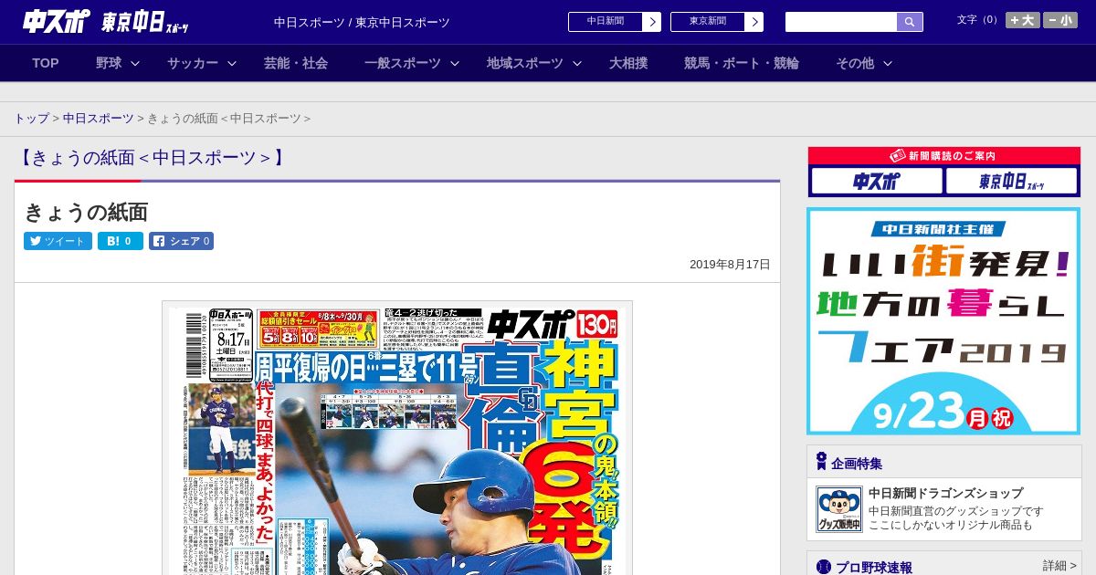Screen dimensions: 1096x575
Task: Click 東京中日スポーツ subscription banner button
Action: [x=1011, y=181]
